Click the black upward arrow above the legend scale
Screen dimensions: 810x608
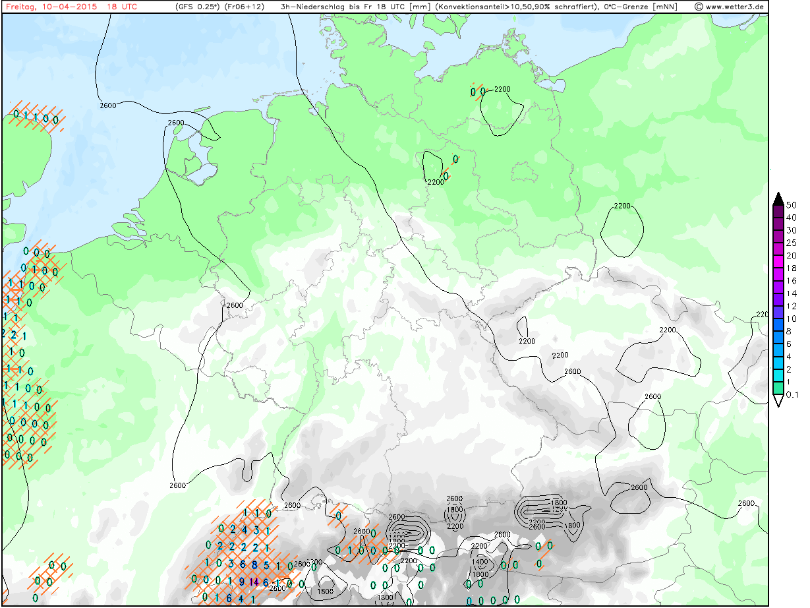pos(778,198)
